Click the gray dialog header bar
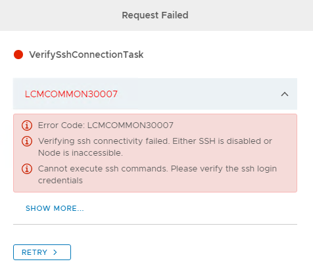Screen dimensions: 313x270 coord(156,15)
